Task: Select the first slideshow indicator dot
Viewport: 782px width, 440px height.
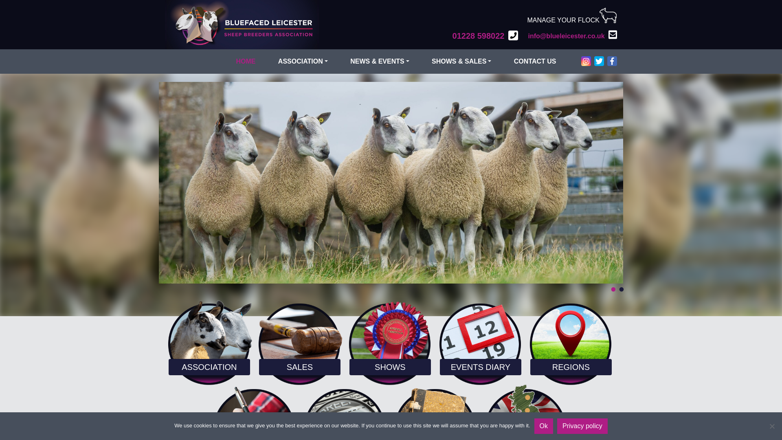Action: (x=613, y=290)
